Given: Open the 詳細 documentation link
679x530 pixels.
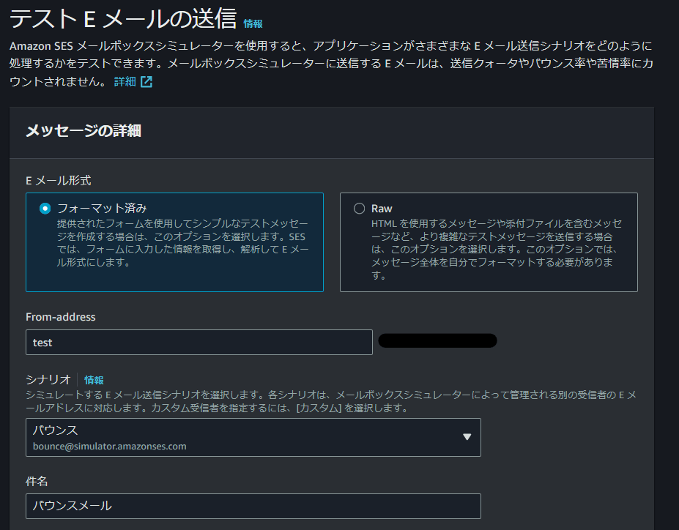Looking at the screenshot, I should tap(125, 81).
